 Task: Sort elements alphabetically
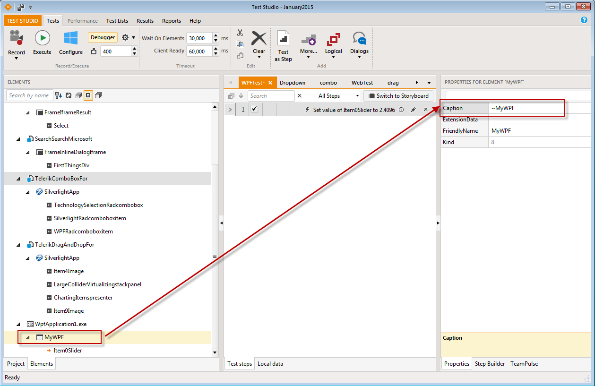pos(59,95)
